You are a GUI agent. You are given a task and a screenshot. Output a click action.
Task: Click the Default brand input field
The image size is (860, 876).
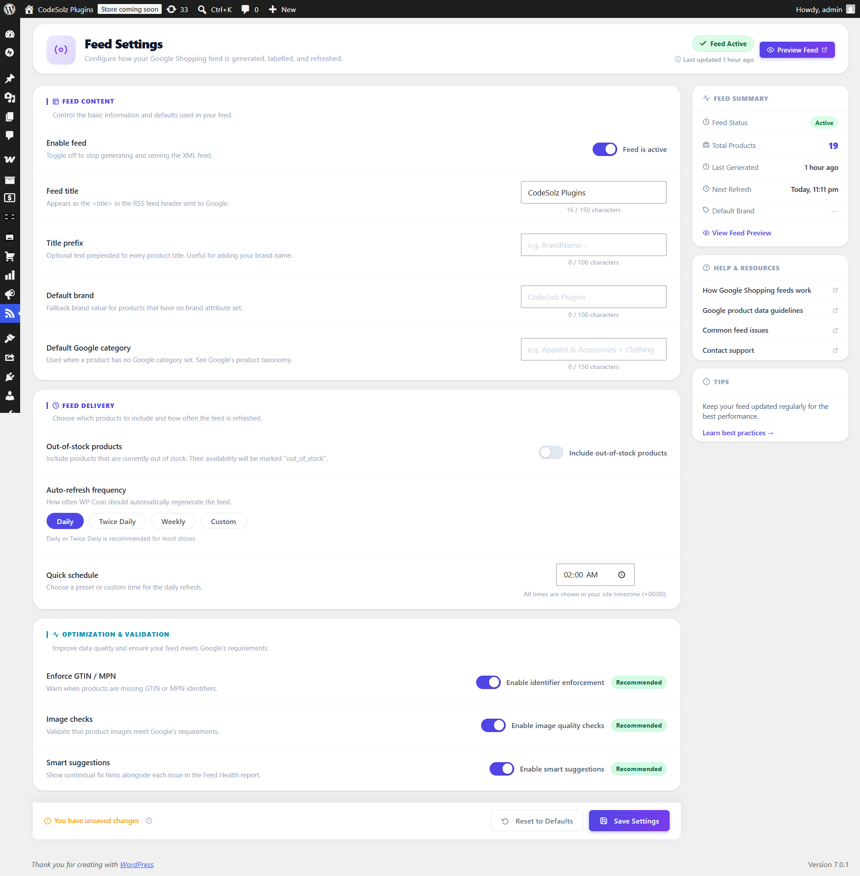point(593,297)
